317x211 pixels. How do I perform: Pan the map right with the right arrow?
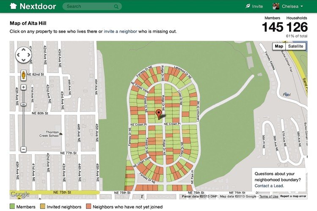(29, 55)
